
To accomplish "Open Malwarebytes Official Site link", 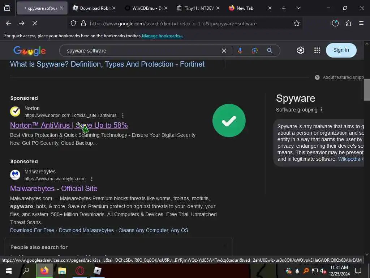I will (53, 188).
